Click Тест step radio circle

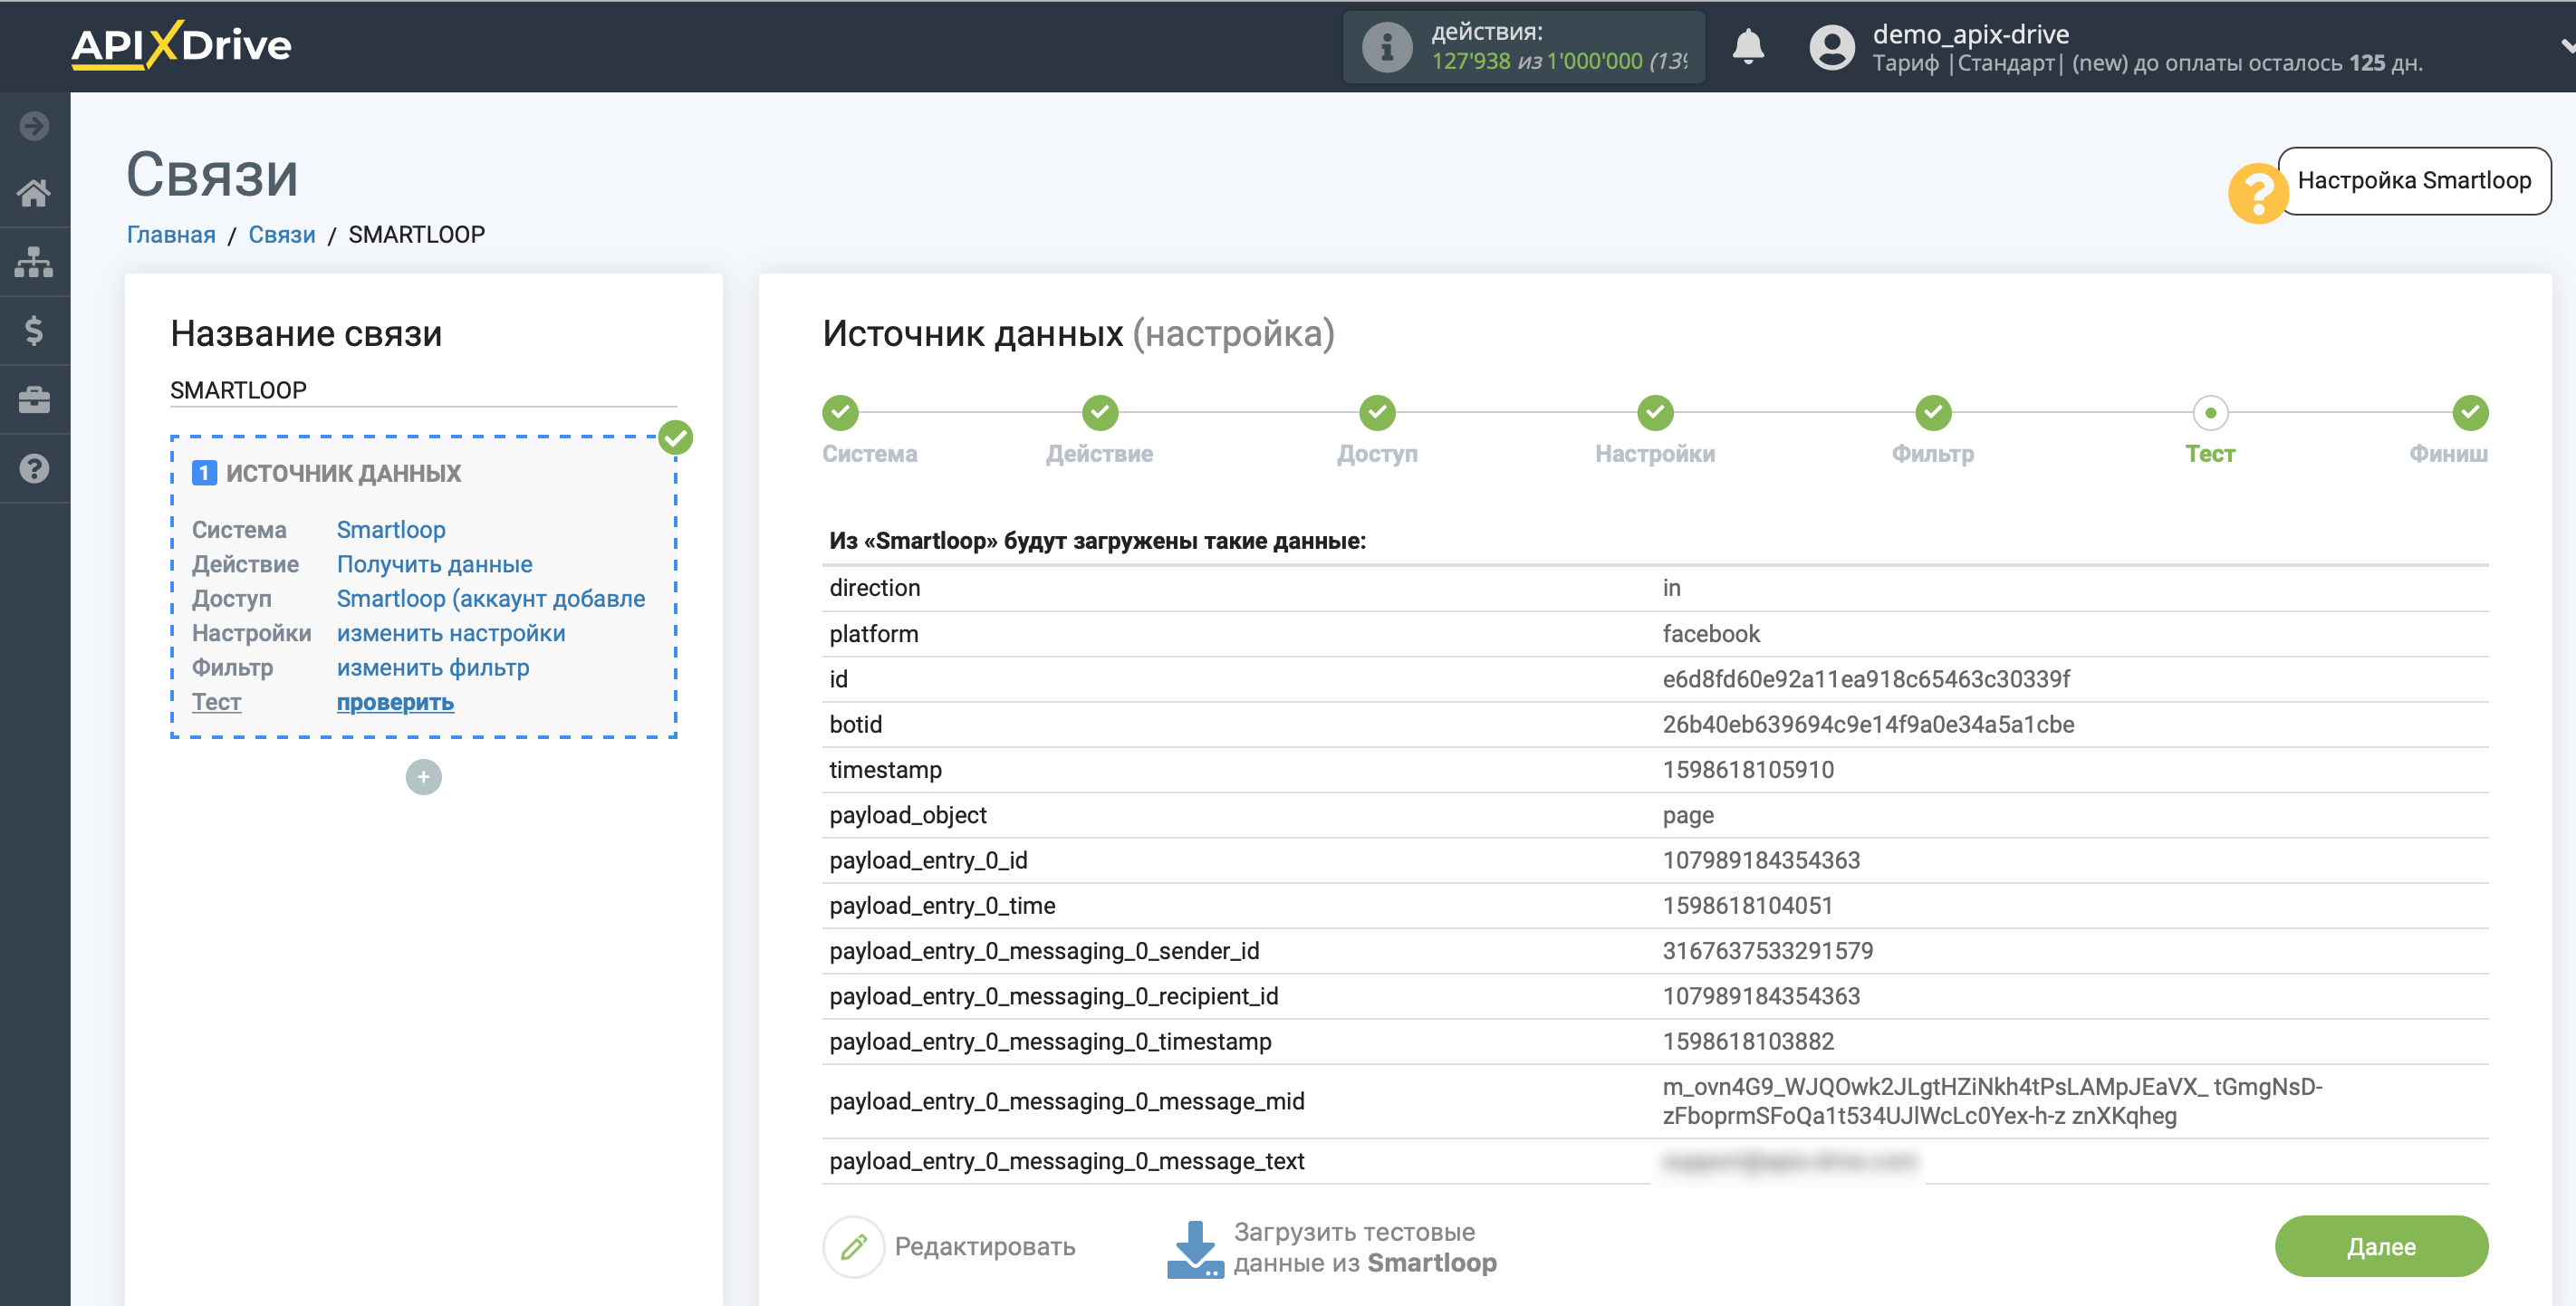pyautogui.click(x=2210, y=412)
